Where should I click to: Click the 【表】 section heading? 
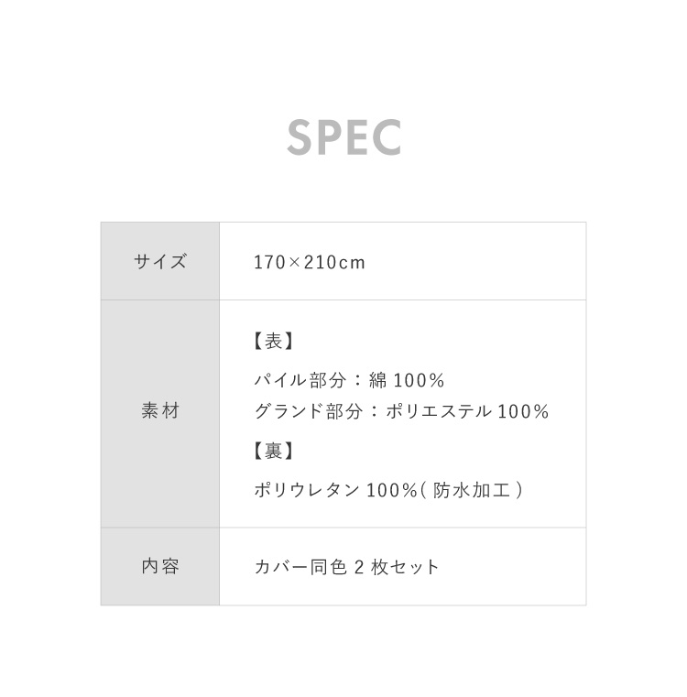273,342
